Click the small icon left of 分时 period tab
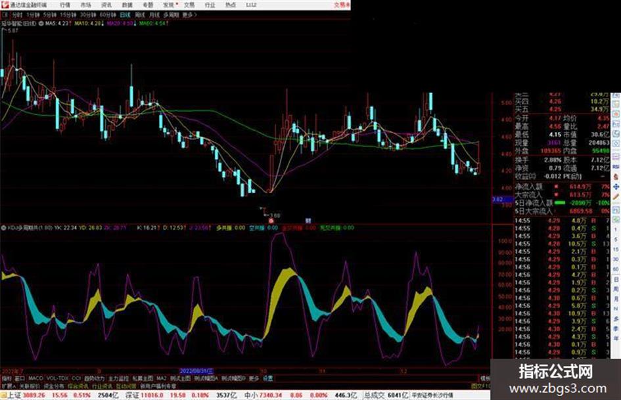The width and height of the screenshot is (621, 400). coord(5,15)
